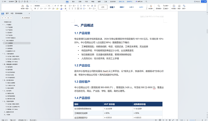Apply the 标题 1 style
The width and height of the screenshot is (208, 121).
112,7
